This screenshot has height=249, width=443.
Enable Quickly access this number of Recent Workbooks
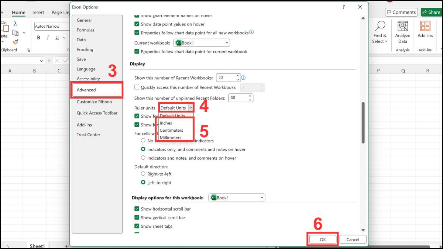137,87
